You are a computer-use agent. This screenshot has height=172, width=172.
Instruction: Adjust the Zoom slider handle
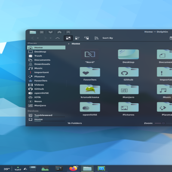click(x=163, y=123)
